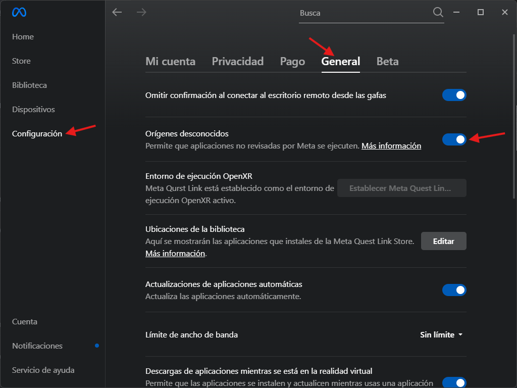Click the Límite de ancho de banda label
517x388 pixels.
[191, 334]
